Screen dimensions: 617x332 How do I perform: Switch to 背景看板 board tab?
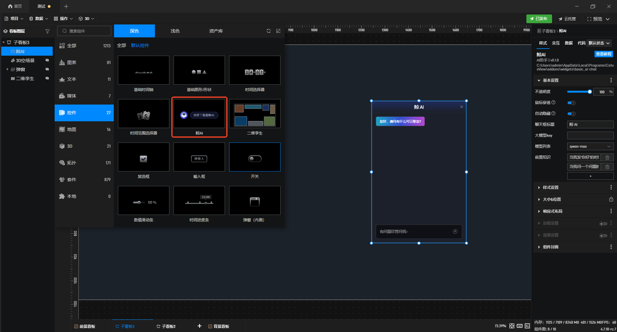coord(219,326)
